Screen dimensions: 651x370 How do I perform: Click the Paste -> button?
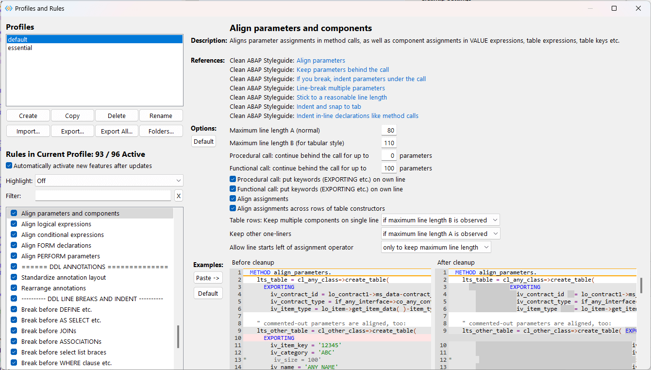(208, 278)
